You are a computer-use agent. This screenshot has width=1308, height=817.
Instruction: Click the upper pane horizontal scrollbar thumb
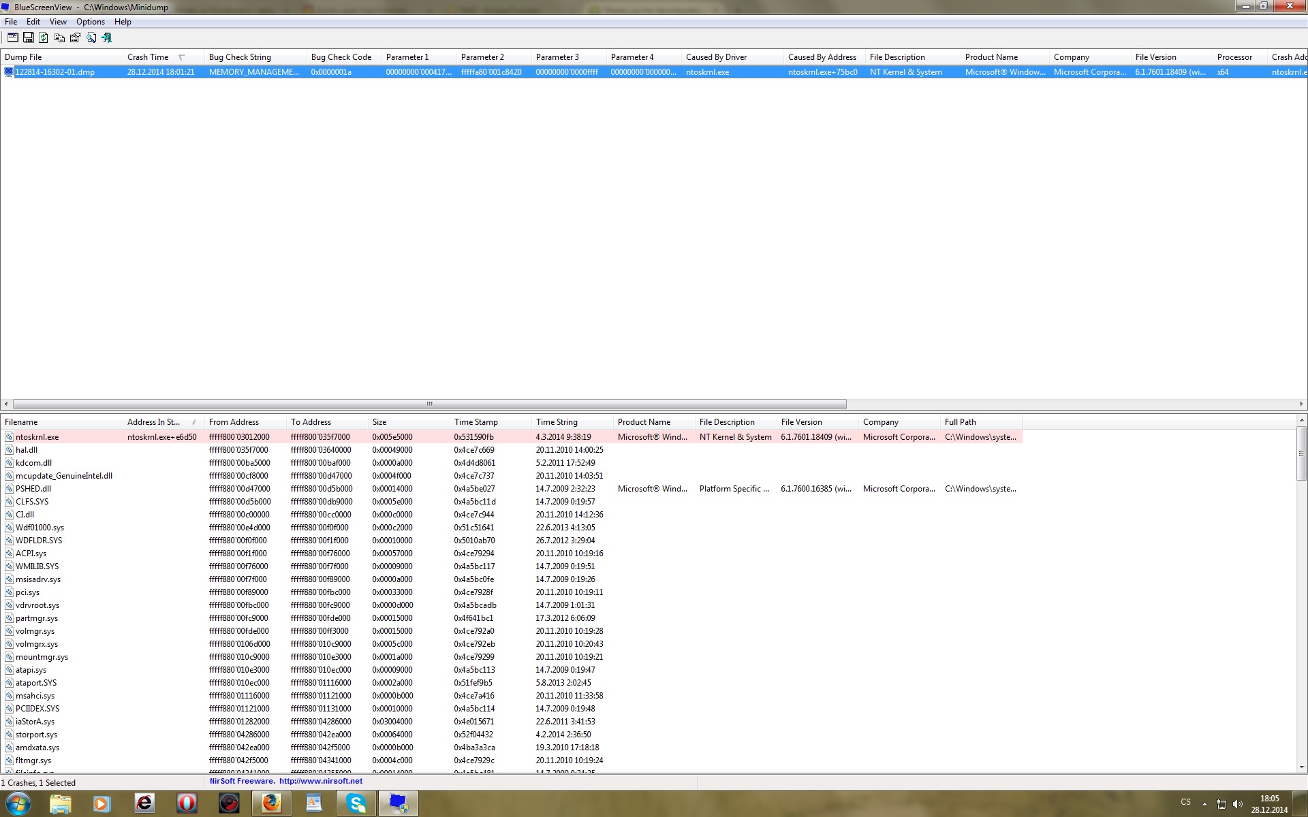(x=429, y=404)
